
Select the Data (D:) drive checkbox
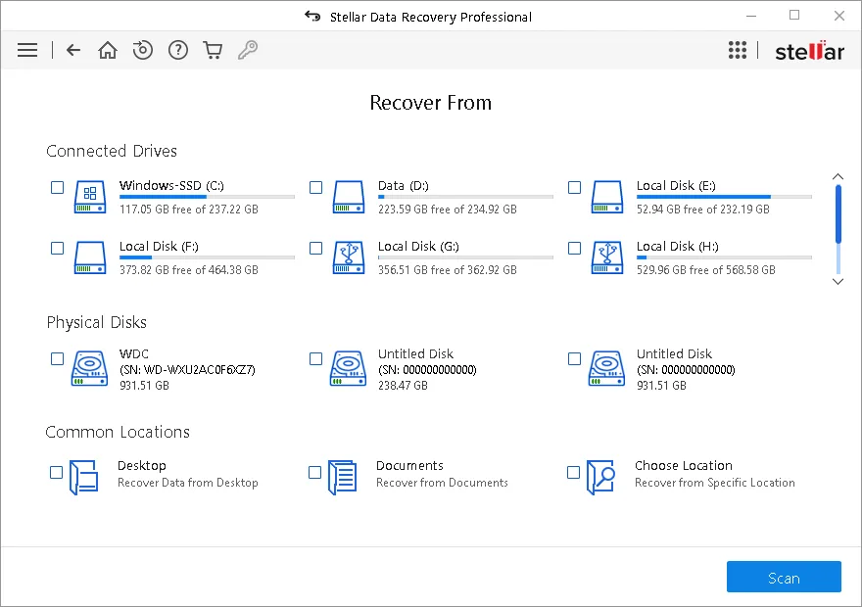click(x=316, y=187)
